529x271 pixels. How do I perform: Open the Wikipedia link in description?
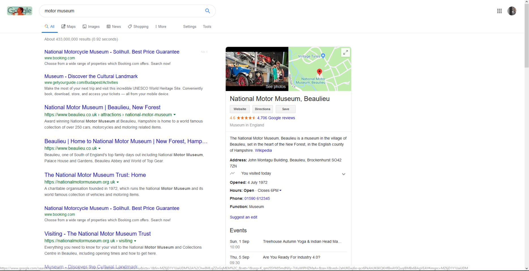point(263,150)
